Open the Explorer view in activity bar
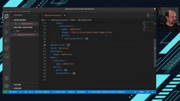180x101 pixels. pos(6,16)
